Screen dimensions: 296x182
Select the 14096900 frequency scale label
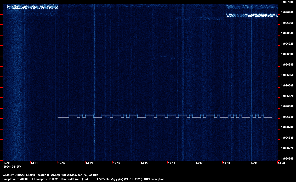pyautogui.click(x=287, y=54)
